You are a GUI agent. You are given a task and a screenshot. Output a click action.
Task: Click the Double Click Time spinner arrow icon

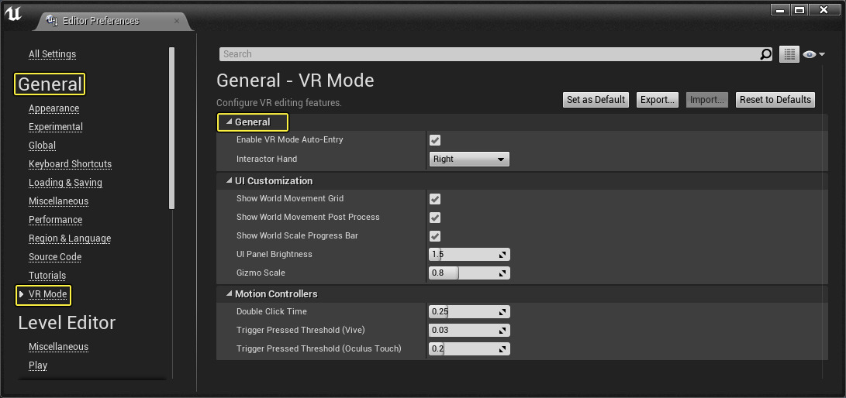502,312
